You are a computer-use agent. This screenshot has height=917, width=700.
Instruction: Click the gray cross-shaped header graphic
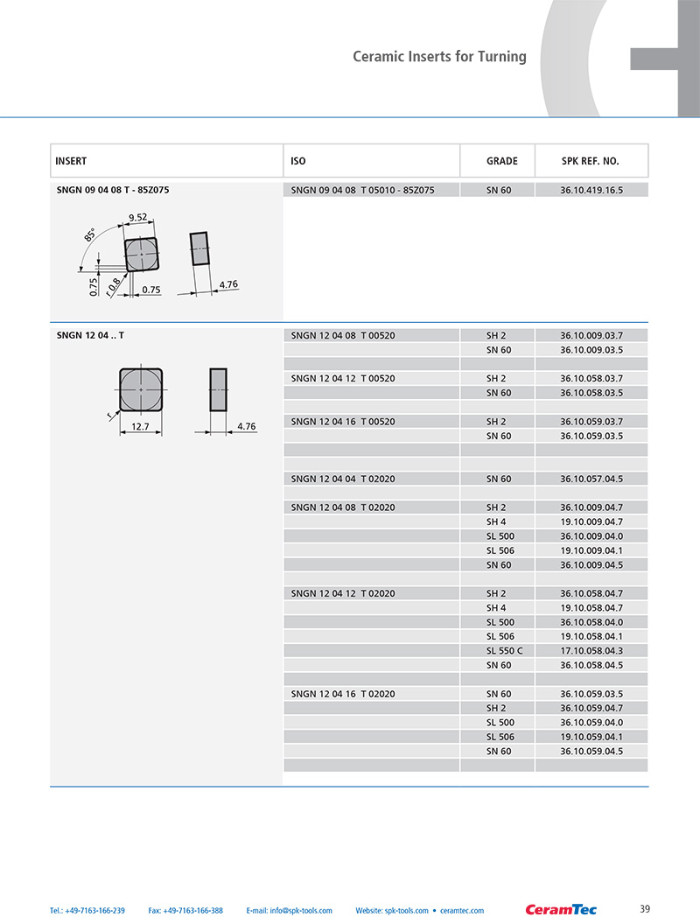click(665, 59)
